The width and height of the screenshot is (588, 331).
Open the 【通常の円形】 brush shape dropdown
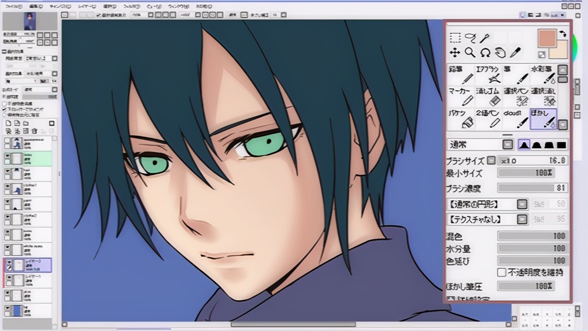(522, 204)
